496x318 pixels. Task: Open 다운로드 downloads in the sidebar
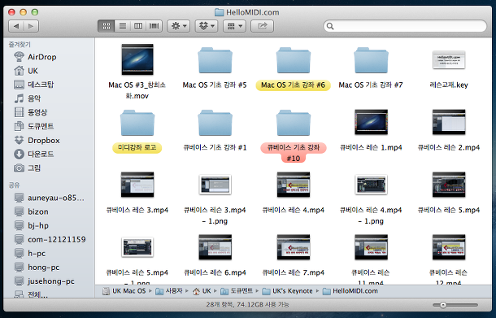[x=34, y=154]
